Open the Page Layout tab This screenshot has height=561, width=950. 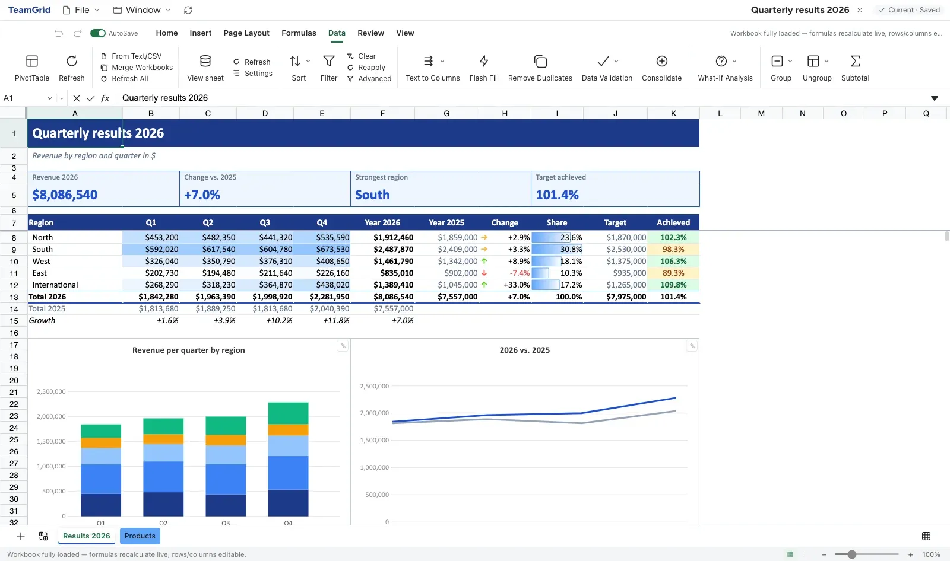[246, 33]
